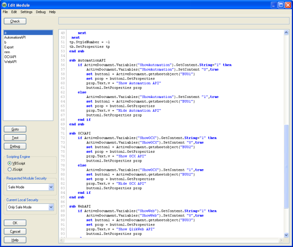293x247 pixels.
Task: Select the JScript scripting engine
Action: [x=10, y=169]
